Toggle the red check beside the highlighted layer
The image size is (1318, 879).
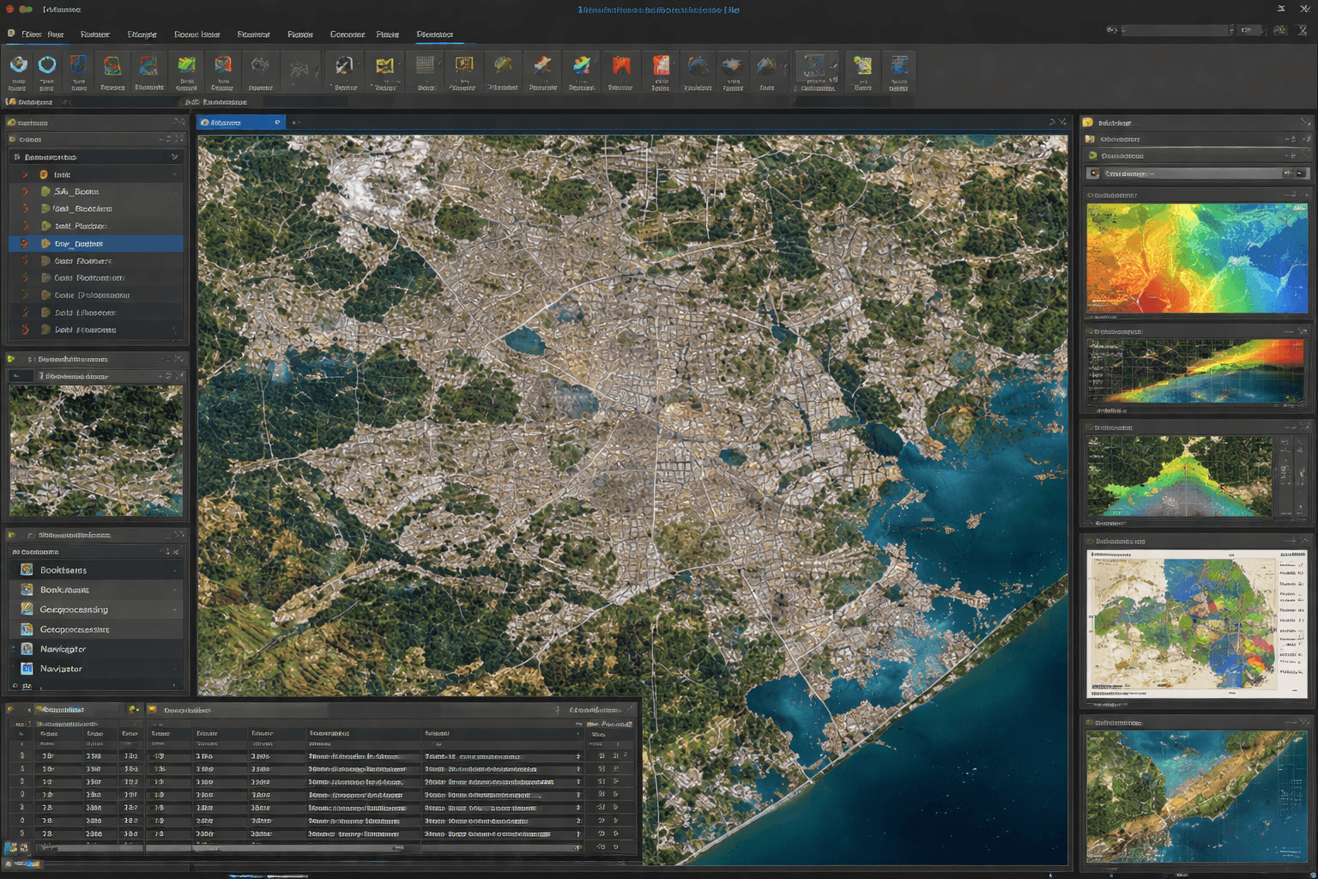(x=25, y=244)
